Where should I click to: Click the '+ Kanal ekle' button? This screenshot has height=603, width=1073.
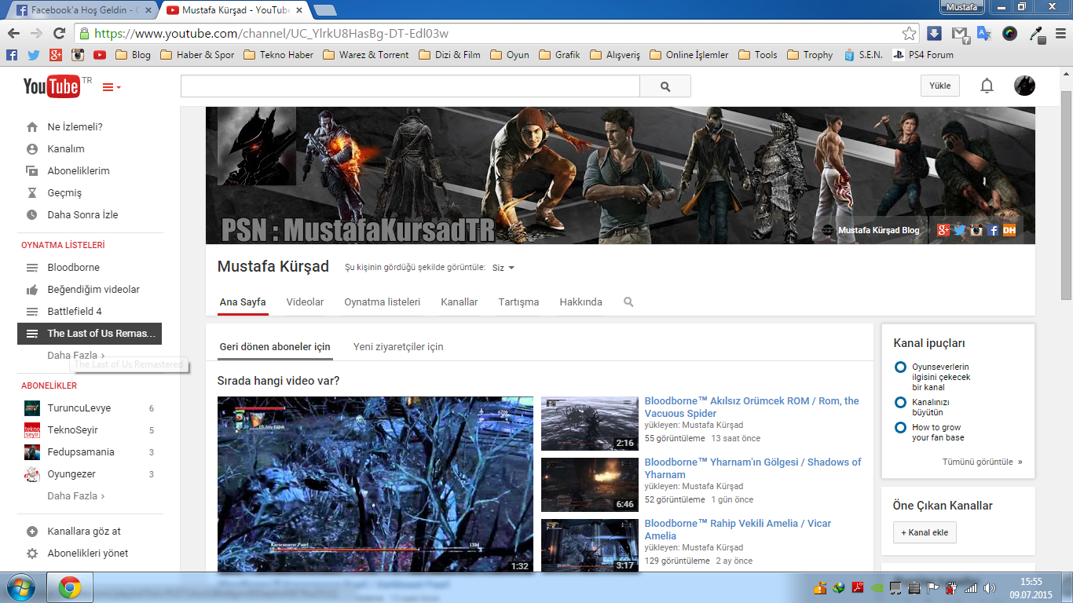click(925, 532)
